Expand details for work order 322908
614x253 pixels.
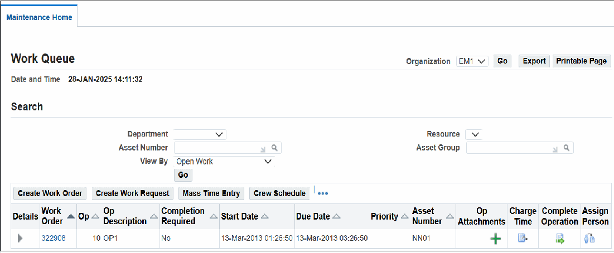click(20, 238)
